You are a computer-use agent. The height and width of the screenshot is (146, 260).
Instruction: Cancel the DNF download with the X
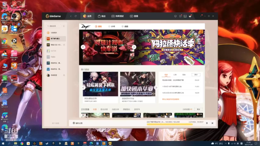click(213, 123)
